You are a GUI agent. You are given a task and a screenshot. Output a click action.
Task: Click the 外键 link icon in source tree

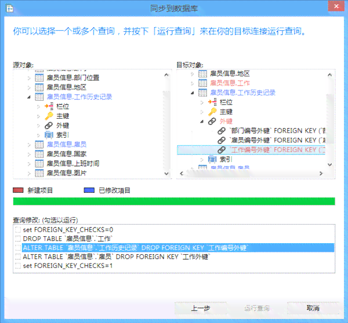click(x=49, y=126)
